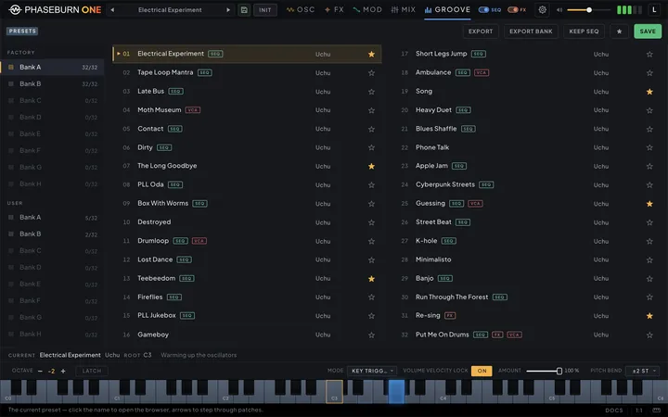The width and height of the screenshot is (668, 417).
Task: Adjust the velocity AMOUNT slider
Action: pyautogui.click(x=544, y=371)
